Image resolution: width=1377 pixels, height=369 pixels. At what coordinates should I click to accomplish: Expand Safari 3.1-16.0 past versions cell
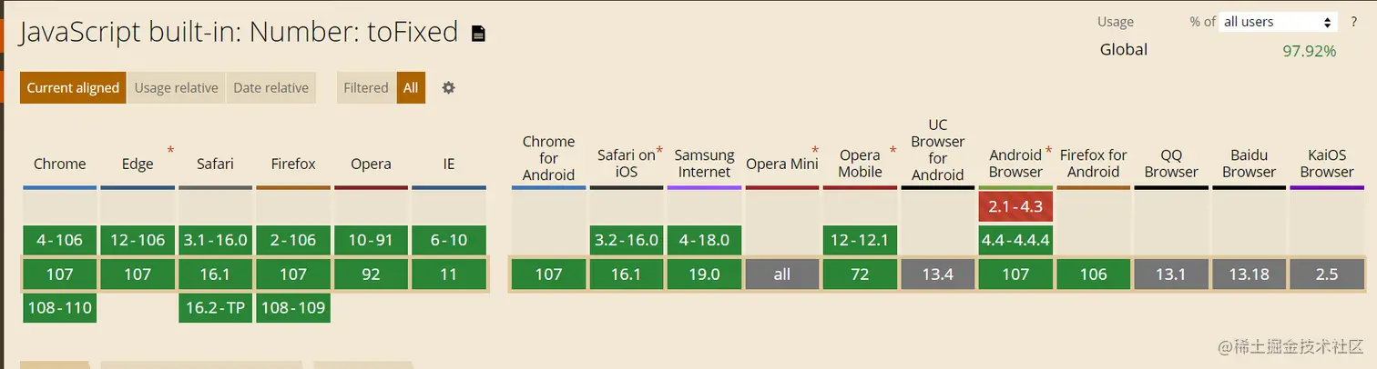216,241
